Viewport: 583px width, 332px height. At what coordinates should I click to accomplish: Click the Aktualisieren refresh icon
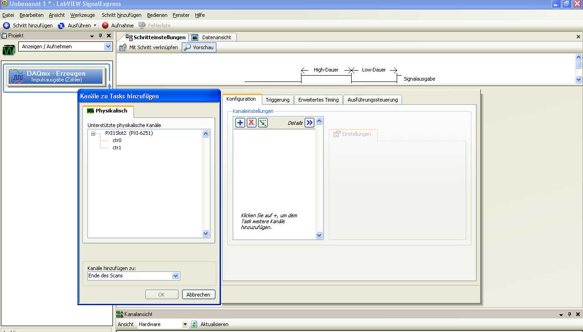pos(194,324)
